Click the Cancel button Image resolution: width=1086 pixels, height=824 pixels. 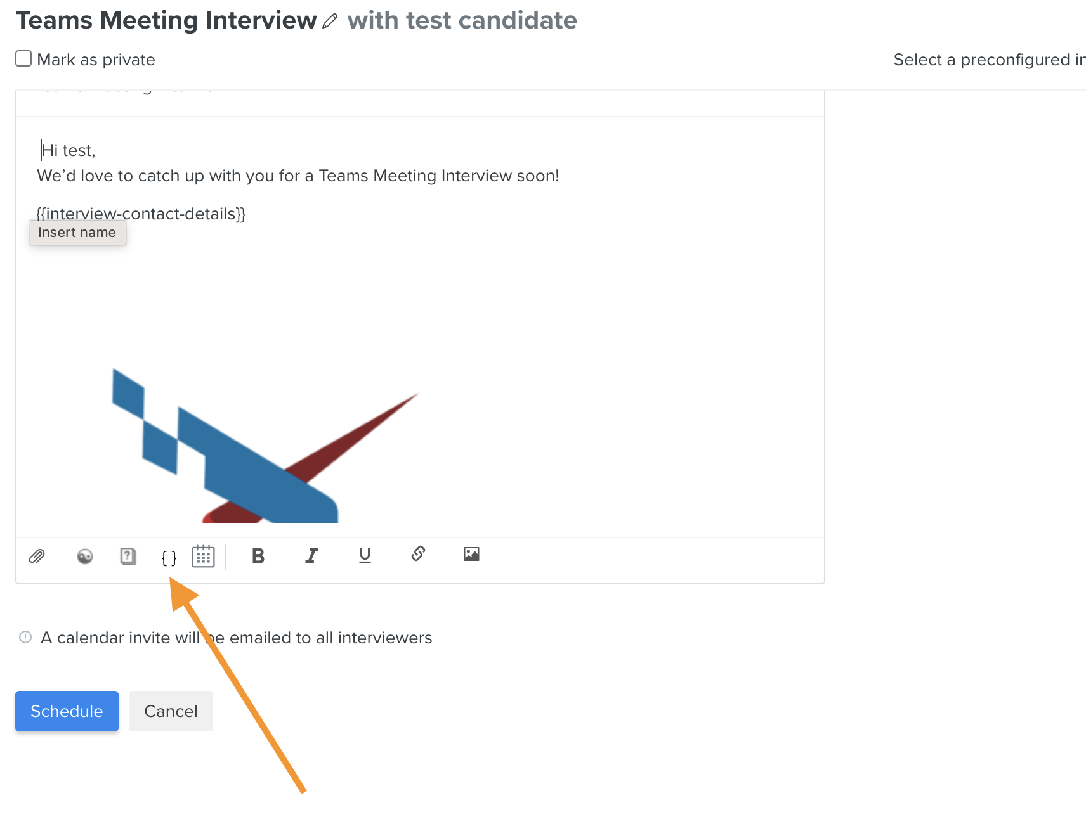coord(171,711)
